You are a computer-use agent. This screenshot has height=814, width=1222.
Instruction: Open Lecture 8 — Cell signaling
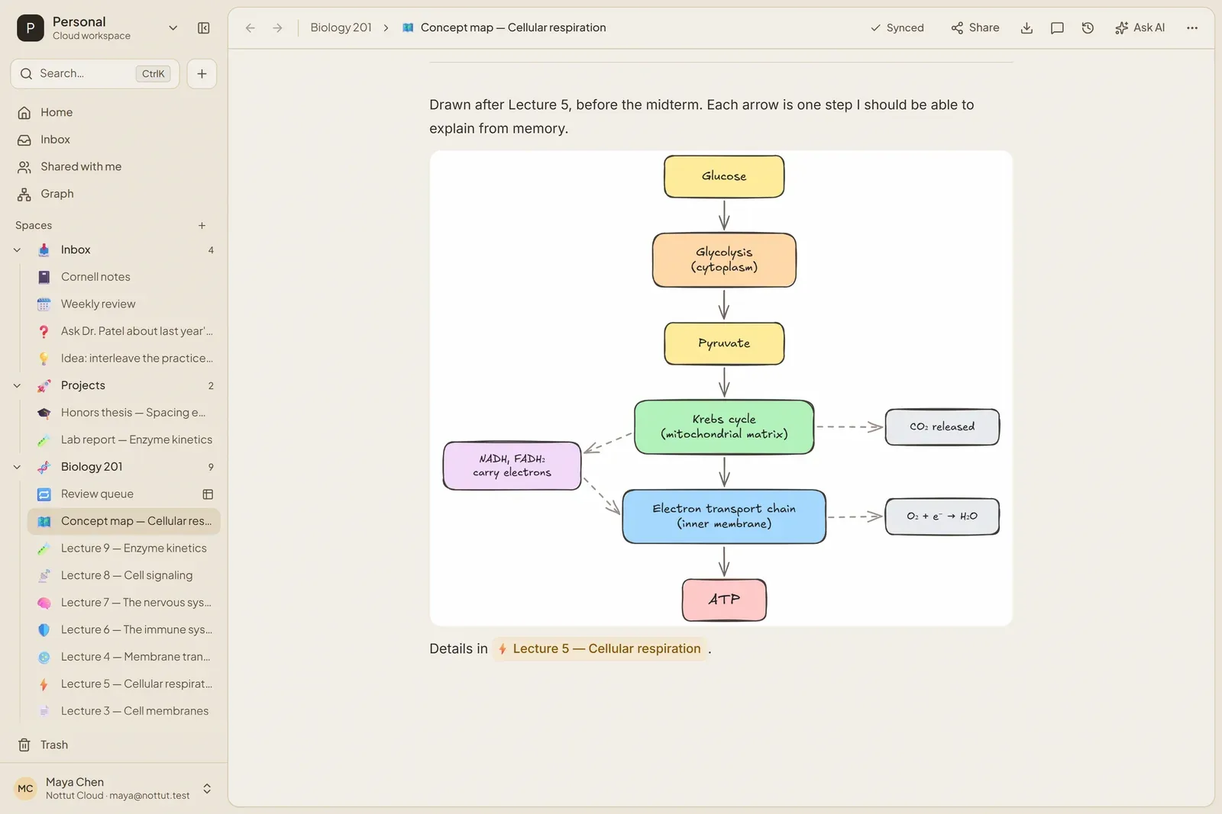pos(124,576)
